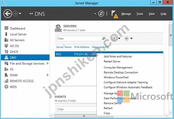Click vertical scrollbar down arrow
Screen dimensions: 174x119
pos(170,112)
